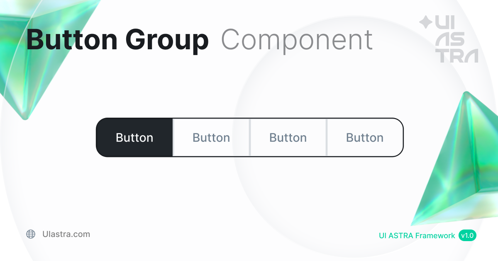Click the sparkle star in the logo
Image resolution: width=498 pixels, height=261 pixels.
pos(425,22)
